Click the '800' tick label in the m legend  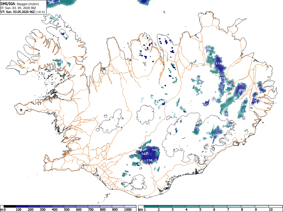click(x=103, y=210)
